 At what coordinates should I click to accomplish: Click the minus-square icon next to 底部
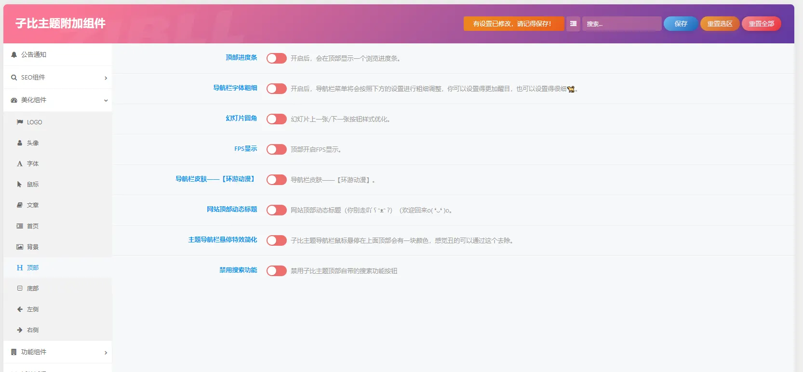(20, 288)
